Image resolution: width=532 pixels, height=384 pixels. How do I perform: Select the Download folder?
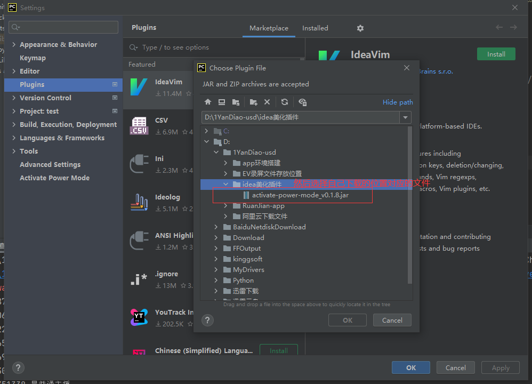click(x=248, y=238)
